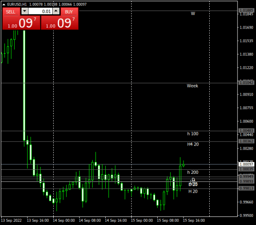This screenshot has height=225, width=256.
Task: Click the 1.00600 price scale value
Action: point(246,122)
